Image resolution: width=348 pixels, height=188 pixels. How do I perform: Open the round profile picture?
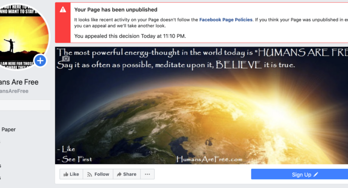(23, 37)
